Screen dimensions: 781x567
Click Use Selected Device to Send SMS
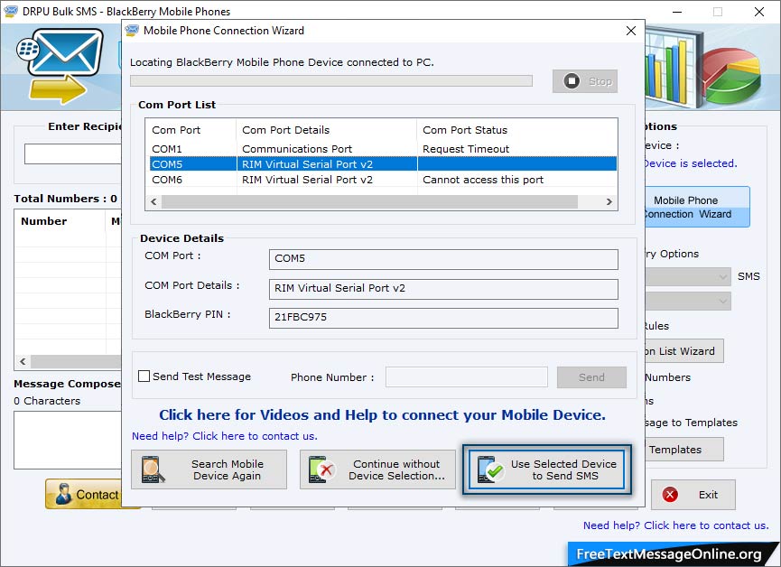546,469
